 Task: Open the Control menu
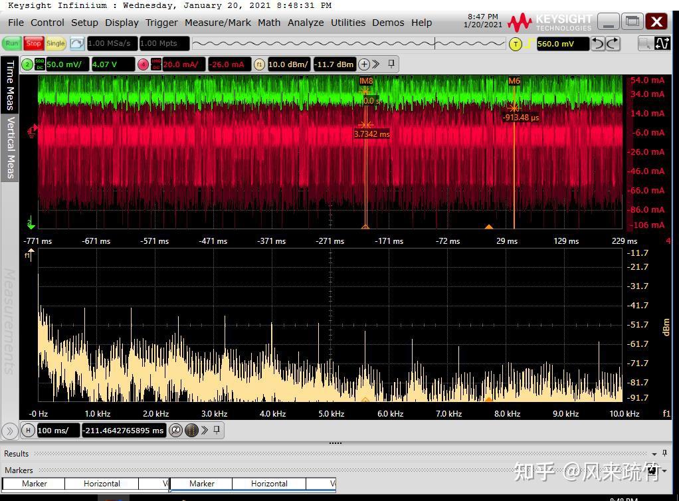[47, 23]
